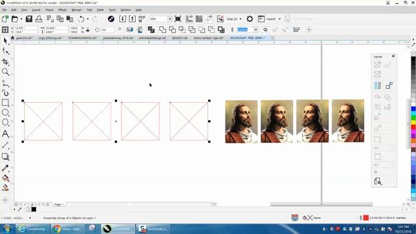
Task: Open the File menu
Action: 5,10
